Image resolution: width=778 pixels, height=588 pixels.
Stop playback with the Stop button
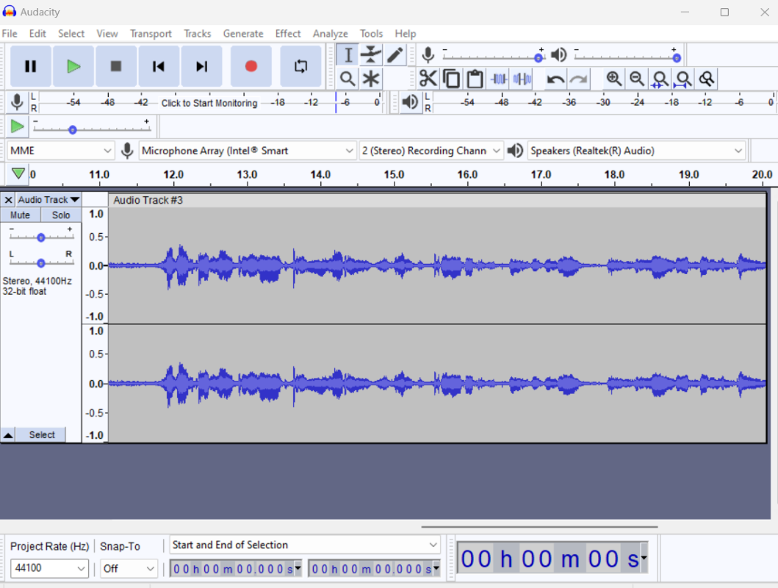116,66
